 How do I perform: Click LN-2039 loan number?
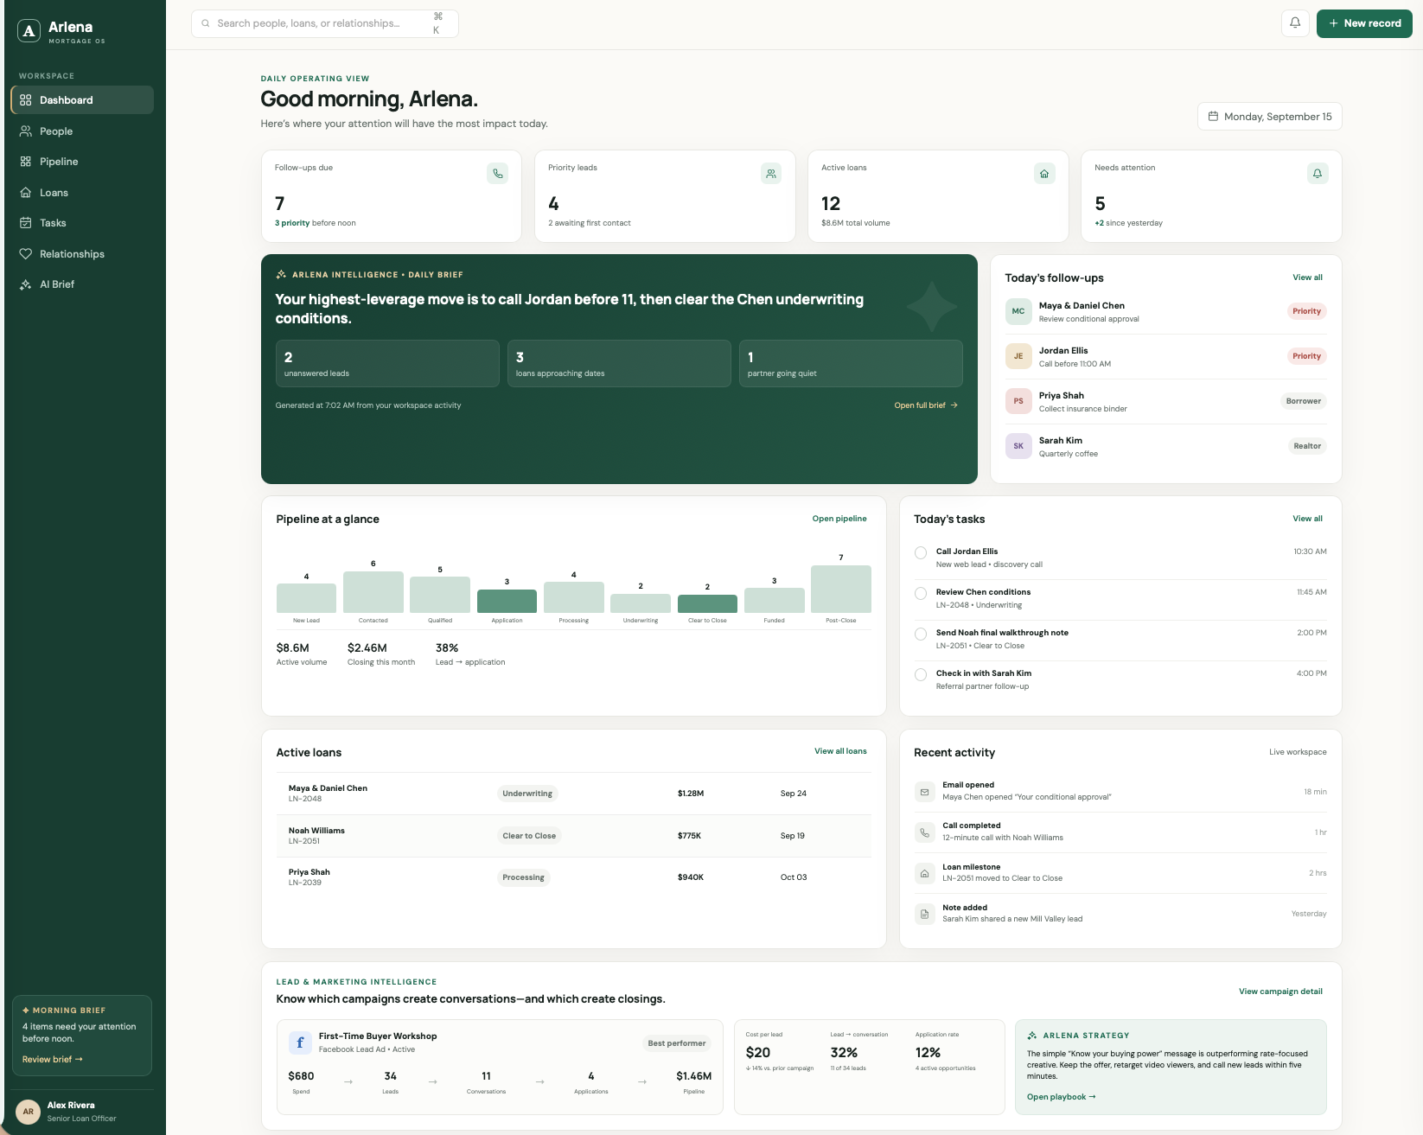pos(304,883)
